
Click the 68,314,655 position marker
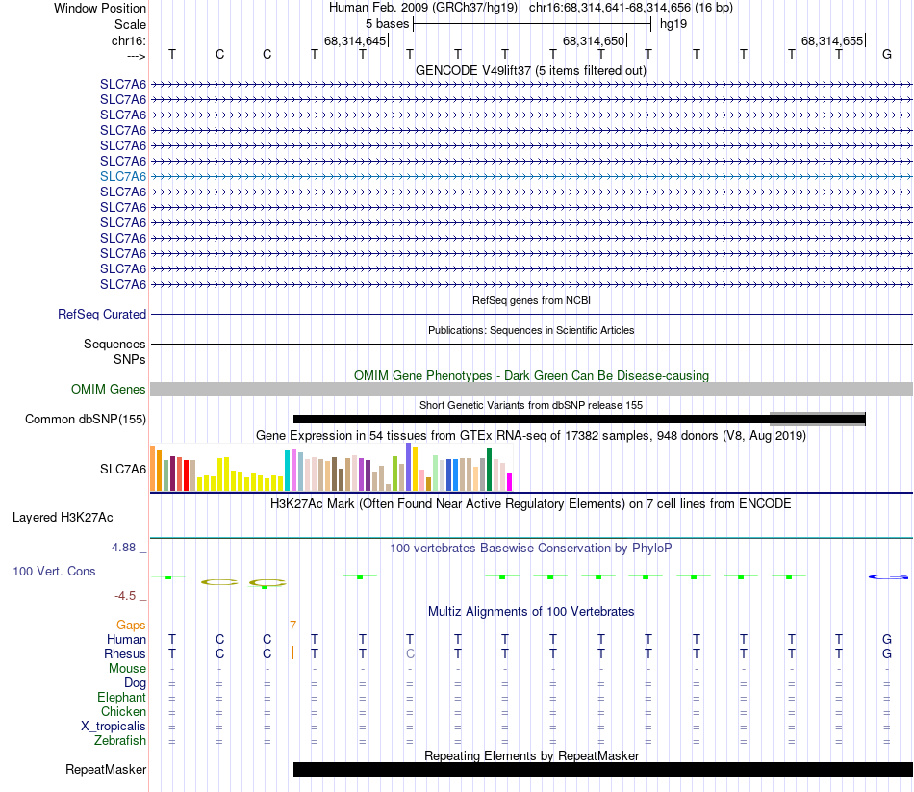(832, 40)
